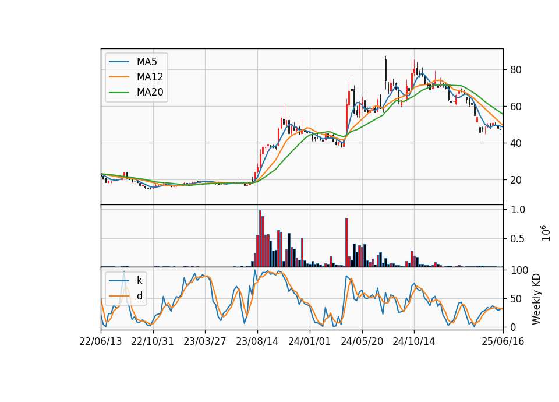Viewport: 559px width, 402px height.
Task: Click the MA12 legend label
Action: pos(150,77)
